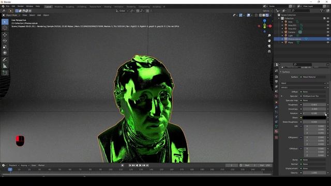Screen dimensions: 331x186
Task: Click the Blender logo icon in menu bar
Action: click(3, 6)
